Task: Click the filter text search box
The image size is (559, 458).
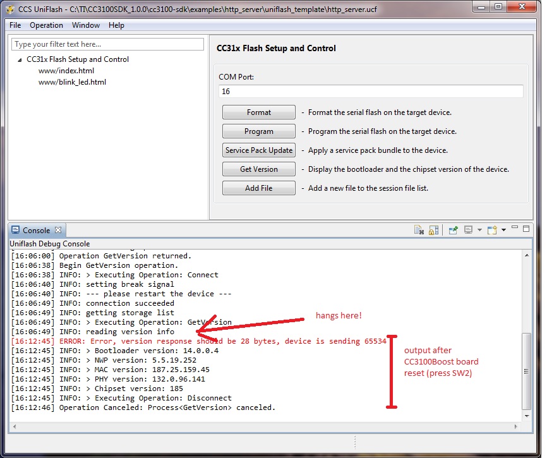Action: (107, 44)
